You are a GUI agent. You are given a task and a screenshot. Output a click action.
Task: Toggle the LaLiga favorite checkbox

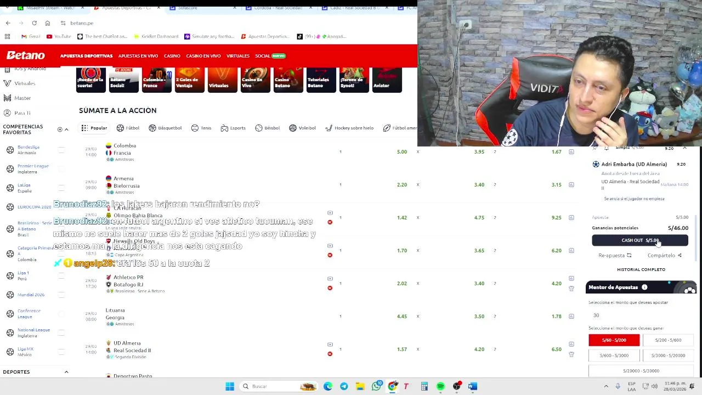(x=61, y=188)
